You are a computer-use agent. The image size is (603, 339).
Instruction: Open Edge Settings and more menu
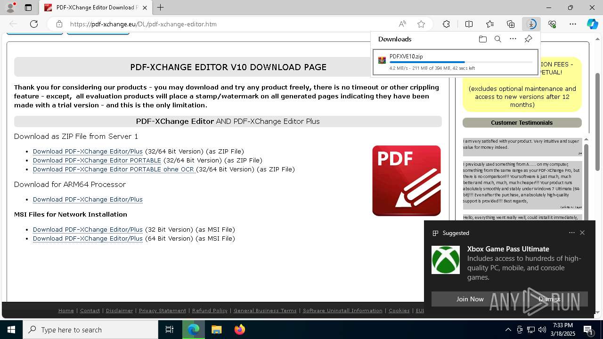click(573, 24)
